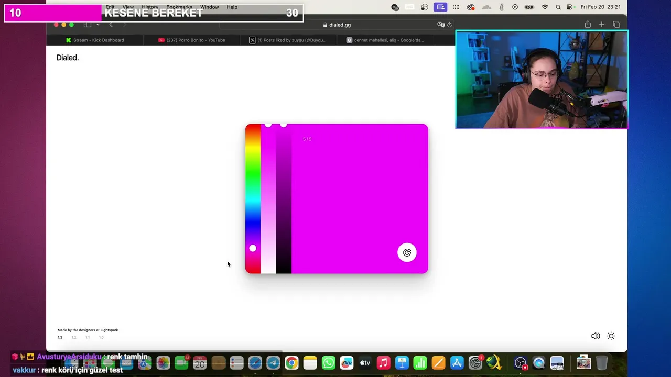Toggle the Safari sidebar

click(x=88, y=25)
